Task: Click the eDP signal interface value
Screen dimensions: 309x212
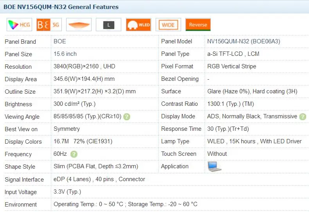Action: click(99, 179)
